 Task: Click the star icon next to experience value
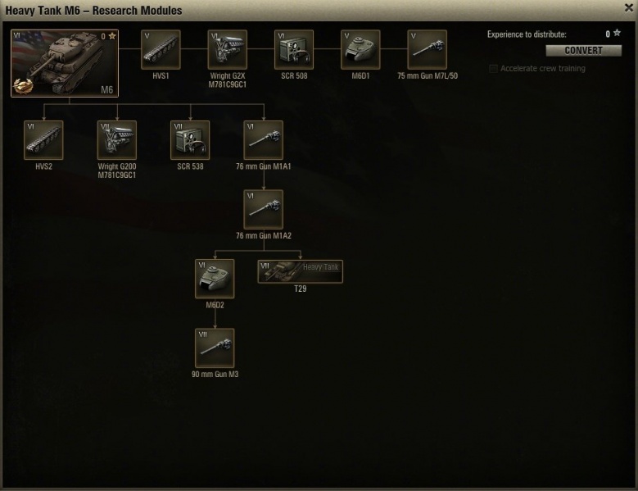(617, 33)
